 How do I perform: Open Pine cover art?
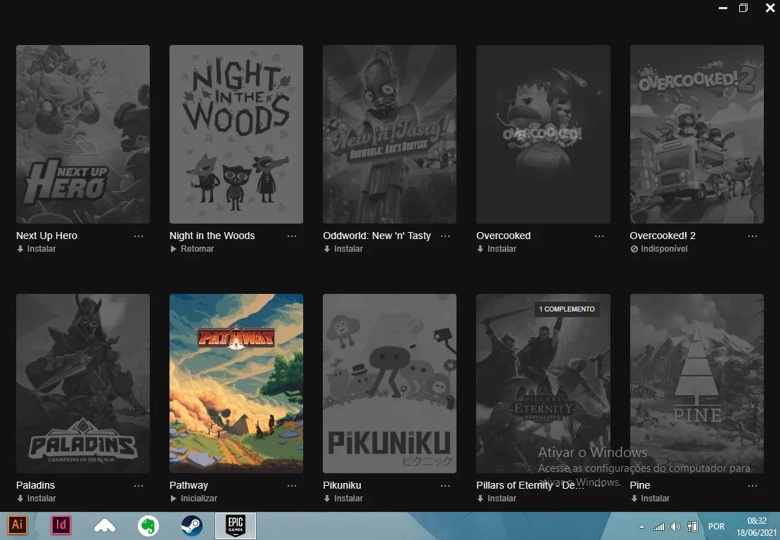tap(696, 383)
